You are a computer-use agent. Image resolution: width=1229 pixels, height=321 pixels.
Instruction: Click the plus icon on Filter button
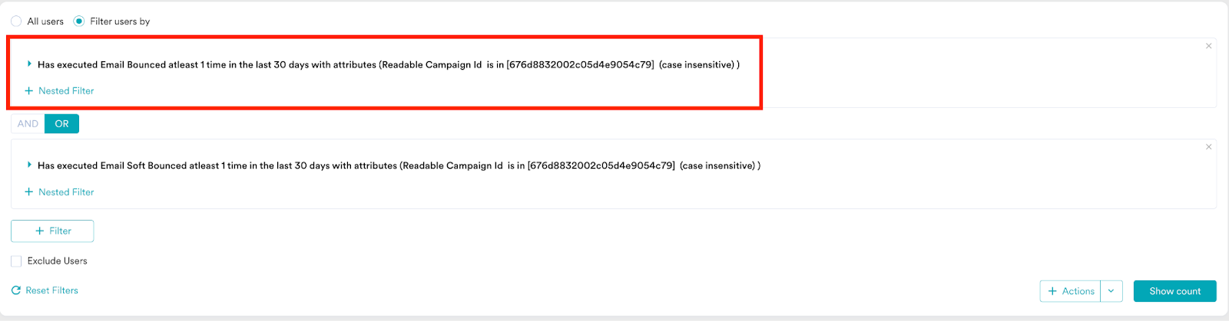pyautogui.click(x=40, y=231)
